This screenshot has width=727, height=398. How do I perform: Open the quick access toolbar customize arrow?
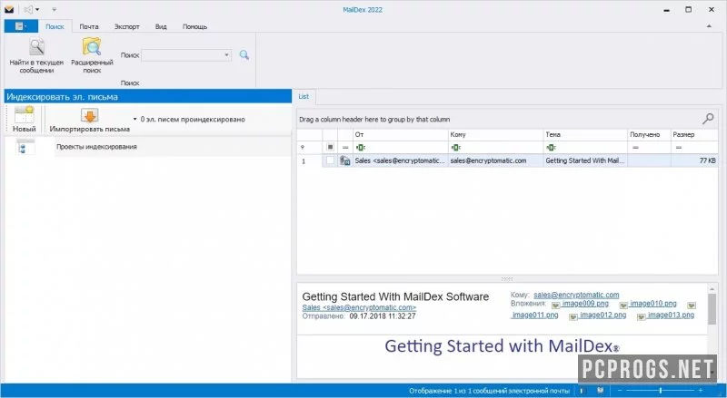[55, 10]
